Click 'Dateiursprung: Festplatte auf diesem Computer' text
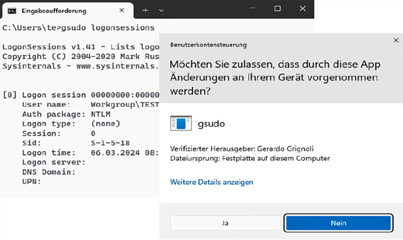Screen dimensions: 403x240 250,158
